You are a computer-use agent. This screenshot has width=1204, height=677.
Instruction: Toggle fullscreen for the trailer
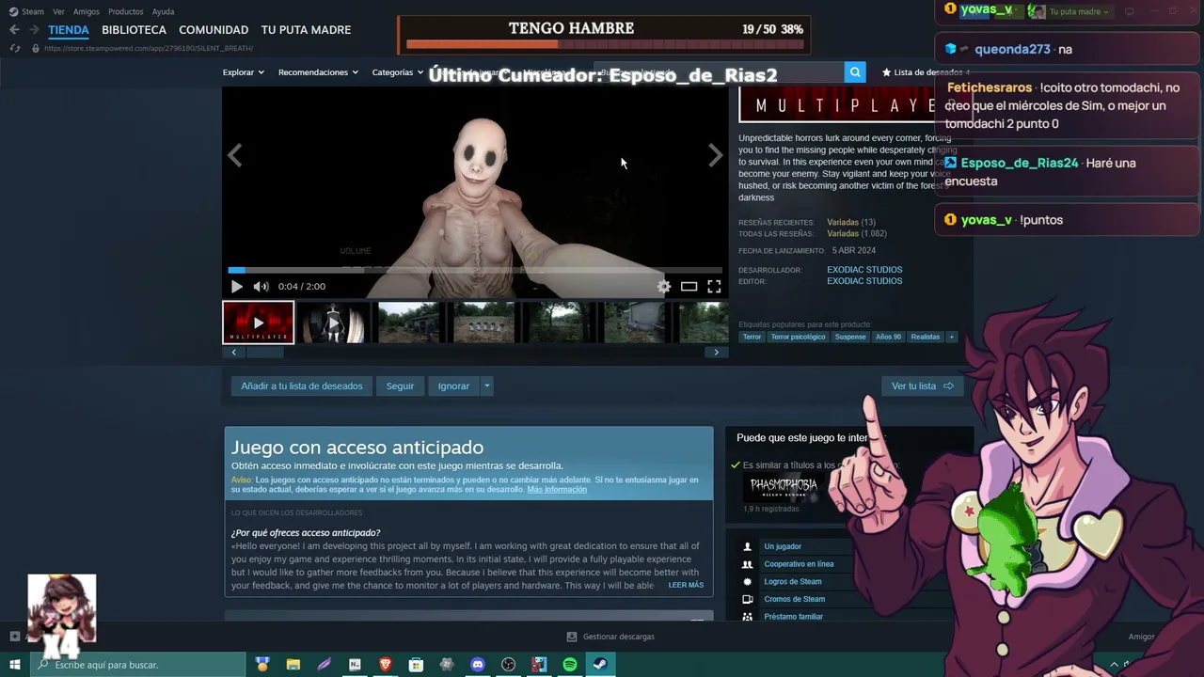(x=714, y=287)
